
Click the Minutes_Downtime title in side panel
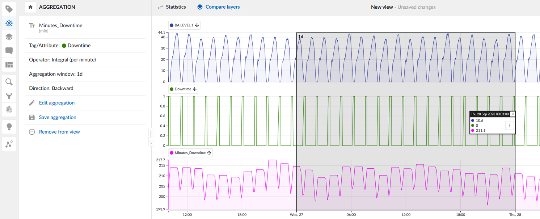[61, 25]
